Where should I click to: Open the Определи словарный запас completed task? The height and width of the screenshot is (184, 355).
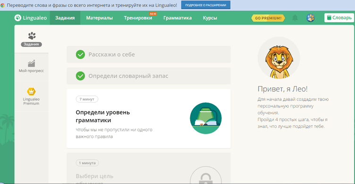[149, 76]
